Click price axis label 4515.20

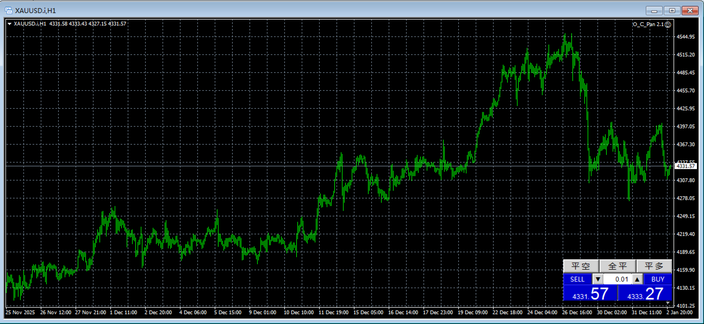coord(686,55)
